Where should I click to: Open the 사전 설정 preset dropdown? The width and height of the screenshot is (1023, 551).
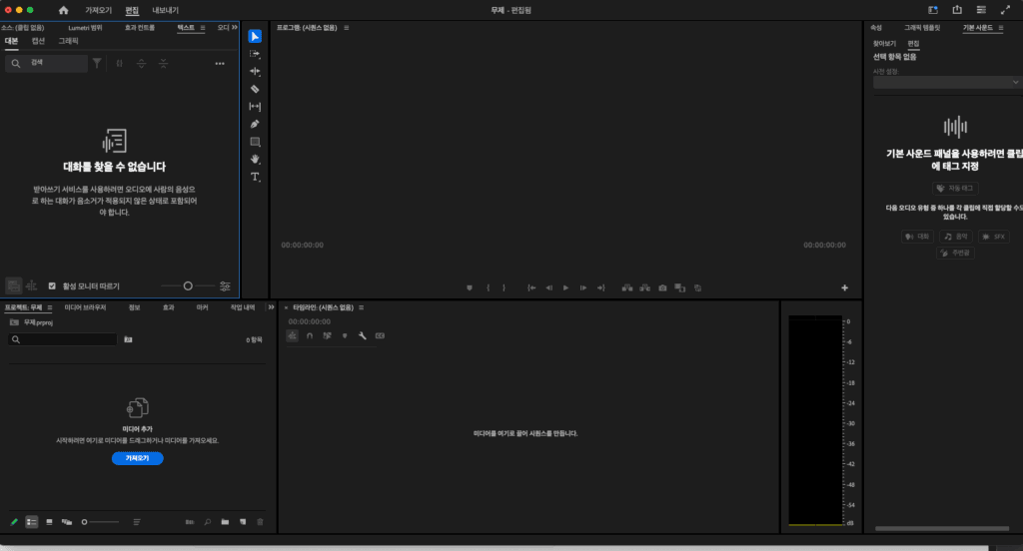point(947,82)
